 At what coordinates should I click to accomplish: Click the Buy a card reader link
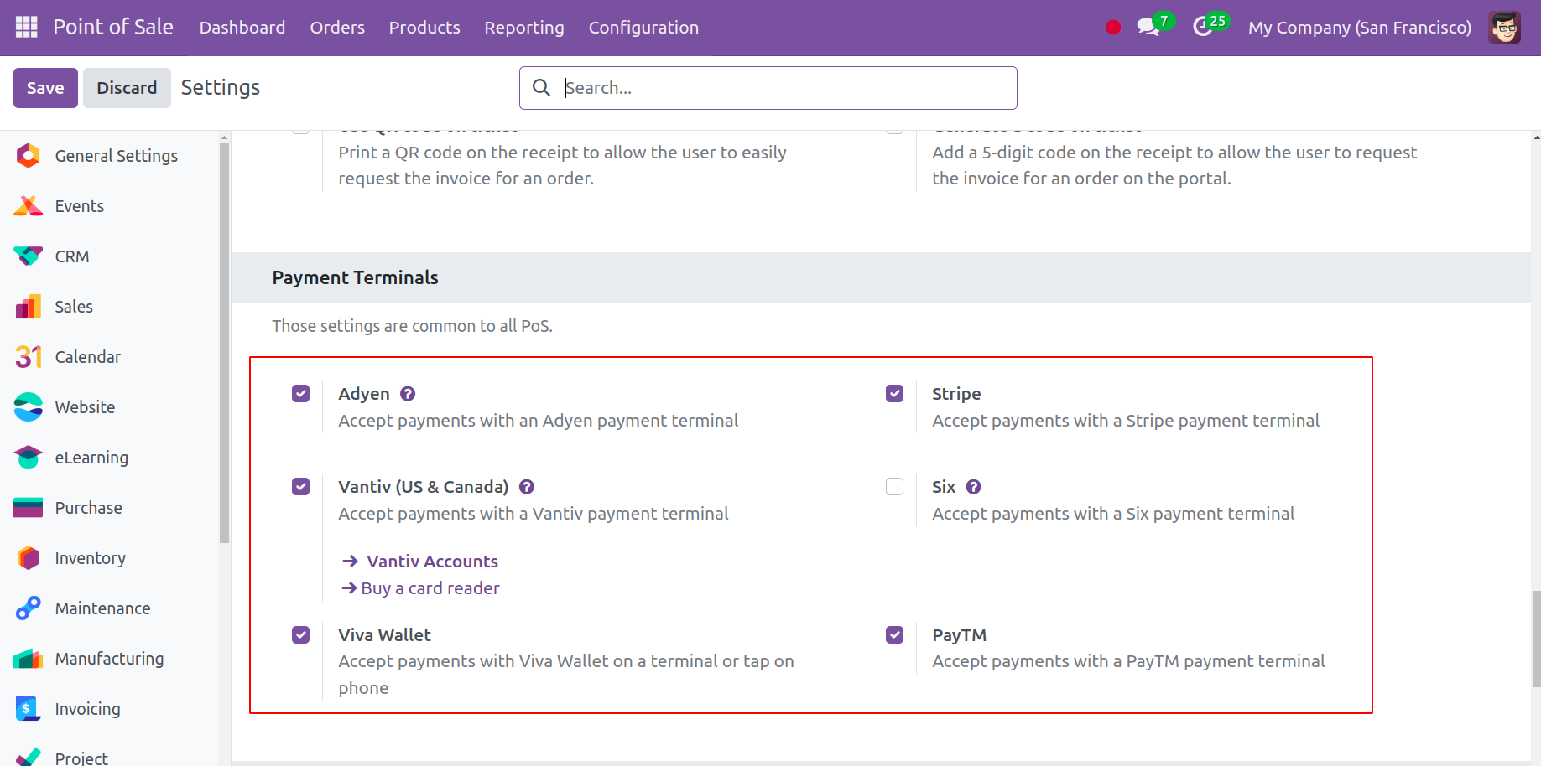pos(430,588)
